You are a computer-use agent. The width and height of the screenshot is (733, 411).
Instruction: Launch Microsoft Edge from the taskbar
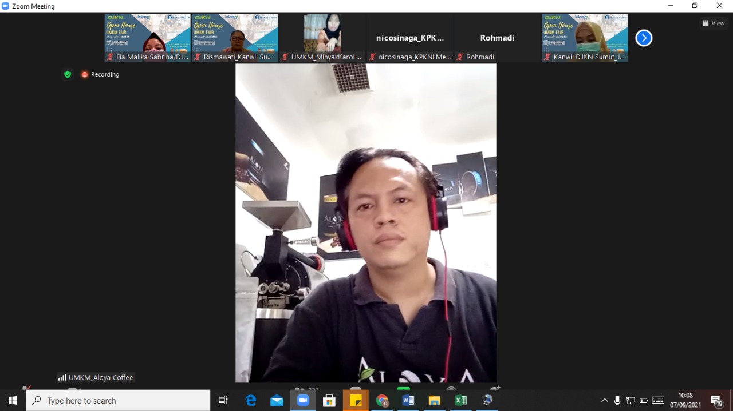click(x=251, y=401)
